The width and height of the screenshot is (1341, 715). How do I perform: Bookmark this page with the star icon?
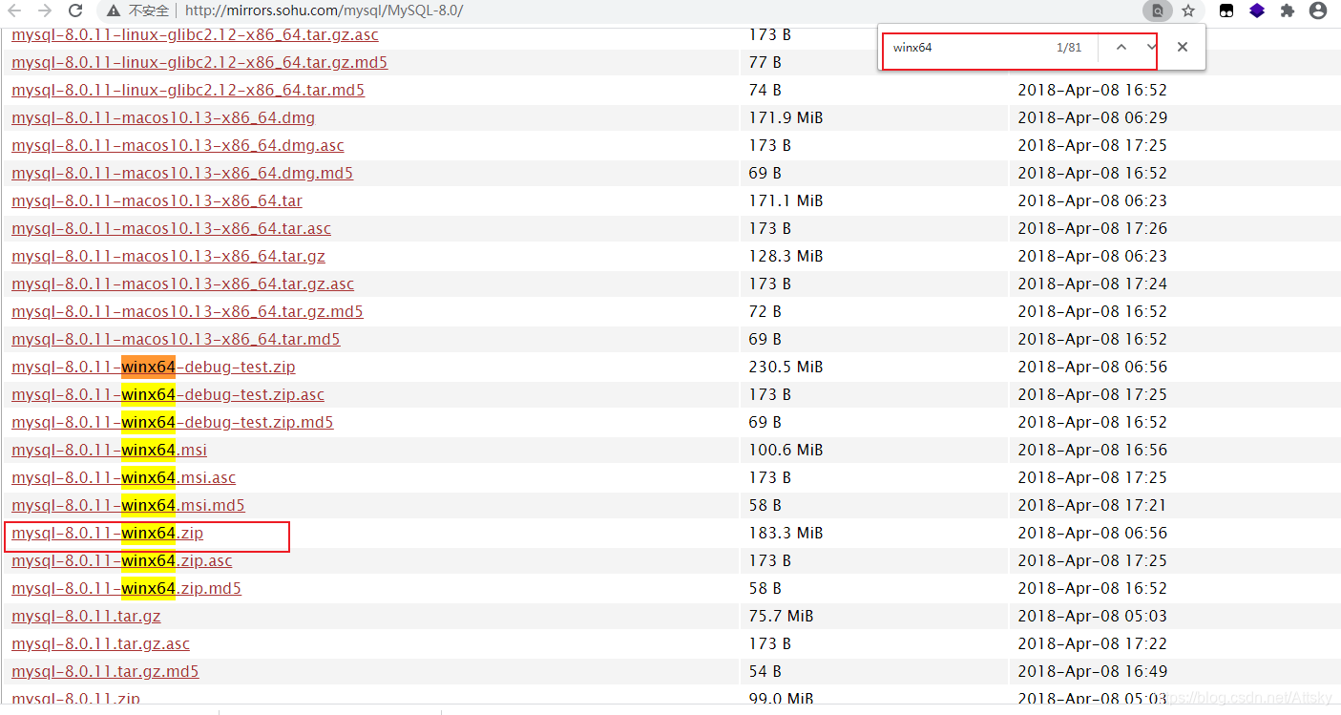[x=1188, y=11]
